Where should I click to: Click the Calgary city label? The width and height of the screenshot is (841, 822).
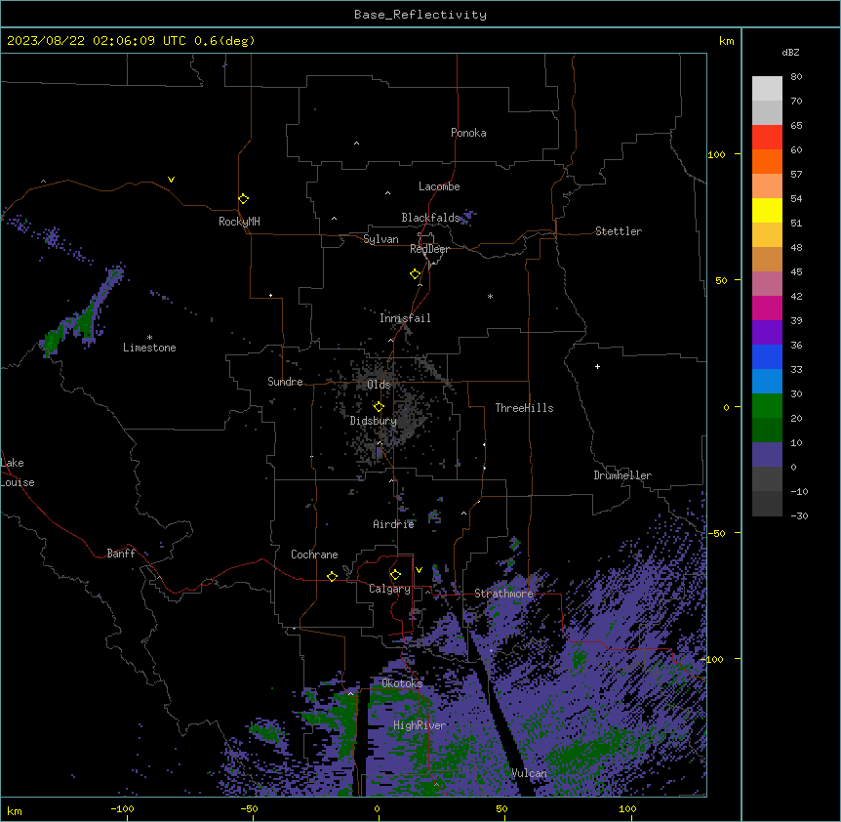pos(389,589)
